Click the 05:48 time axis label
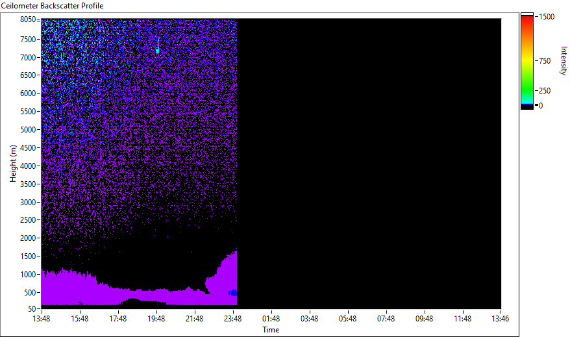Screen dimensions: 570x337 (348, 319)
